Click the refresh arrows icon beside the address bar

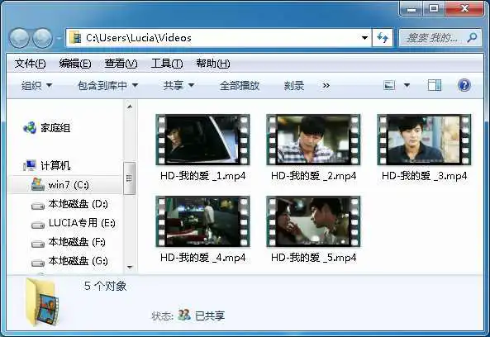coord(383,38)
